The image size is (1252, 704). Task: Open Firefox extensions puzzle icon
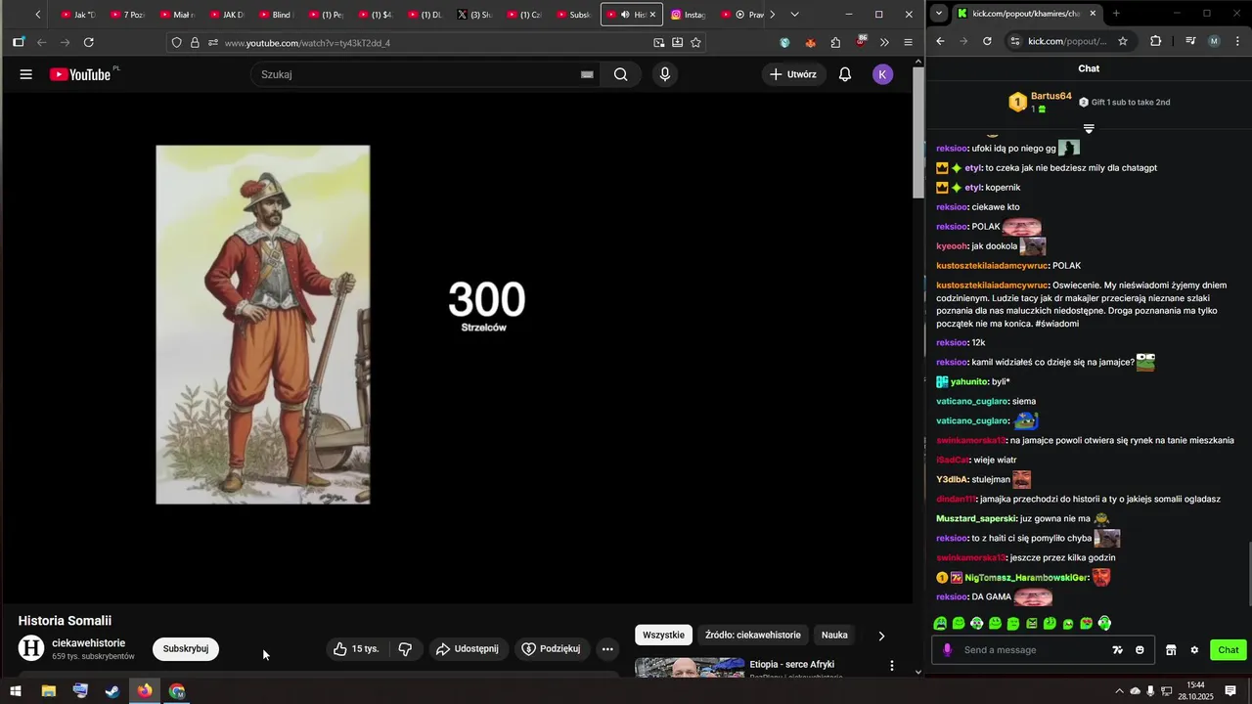[x=835, y=43]
